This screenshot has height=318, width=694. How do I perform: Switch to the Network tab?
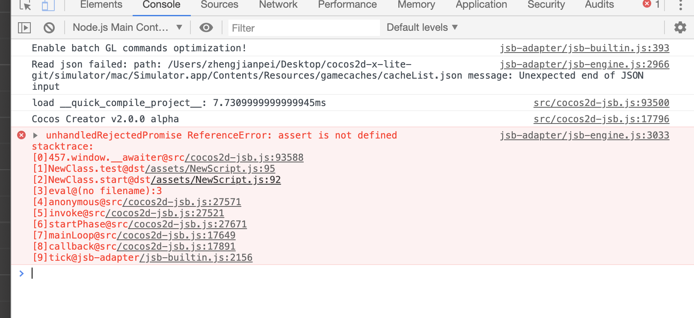coord(278,5)
